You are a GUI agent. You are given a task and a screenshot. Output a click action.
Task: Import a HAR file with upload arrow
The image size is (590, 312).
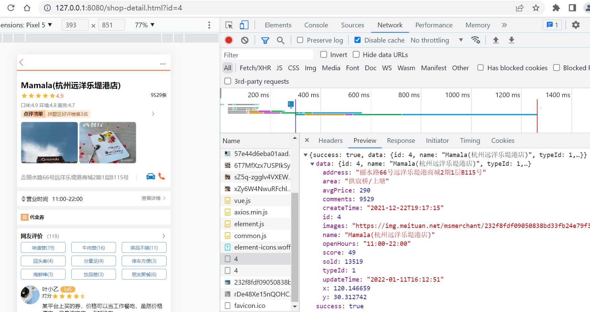point(496,40)
